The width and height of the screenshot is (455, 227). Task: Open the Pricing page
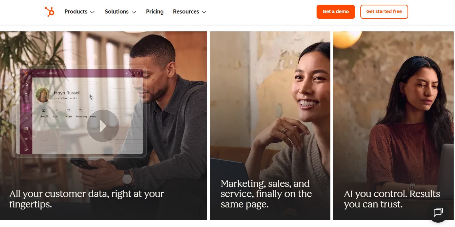pos(155,12)
